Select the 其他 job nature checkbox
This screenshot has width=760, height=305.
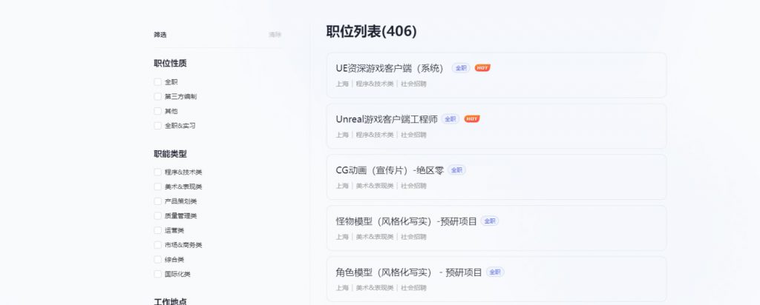(x=157, y=111)
